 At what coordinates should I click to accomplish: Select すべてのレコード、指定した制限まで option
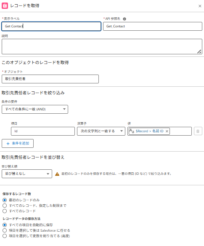pyautogui.click(x=5, y=206)
